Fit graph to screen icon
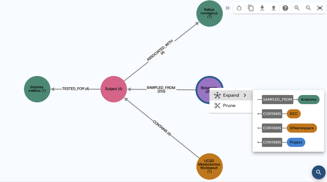Screen dimensions: 327x182 320,8
